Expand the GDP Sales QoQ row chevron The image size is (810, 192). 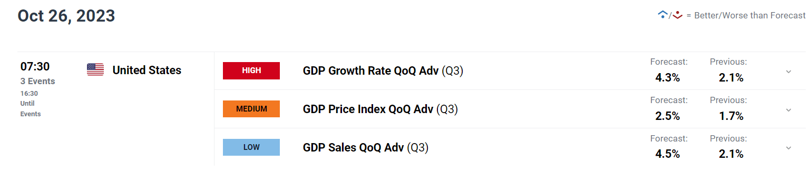(x=788, y=148)
